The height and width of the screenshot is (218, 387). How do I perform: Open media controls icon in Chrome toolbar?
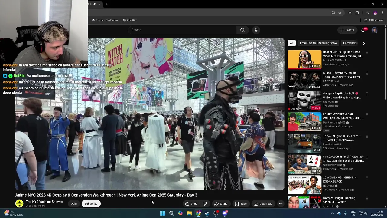(x=368, y=13)
